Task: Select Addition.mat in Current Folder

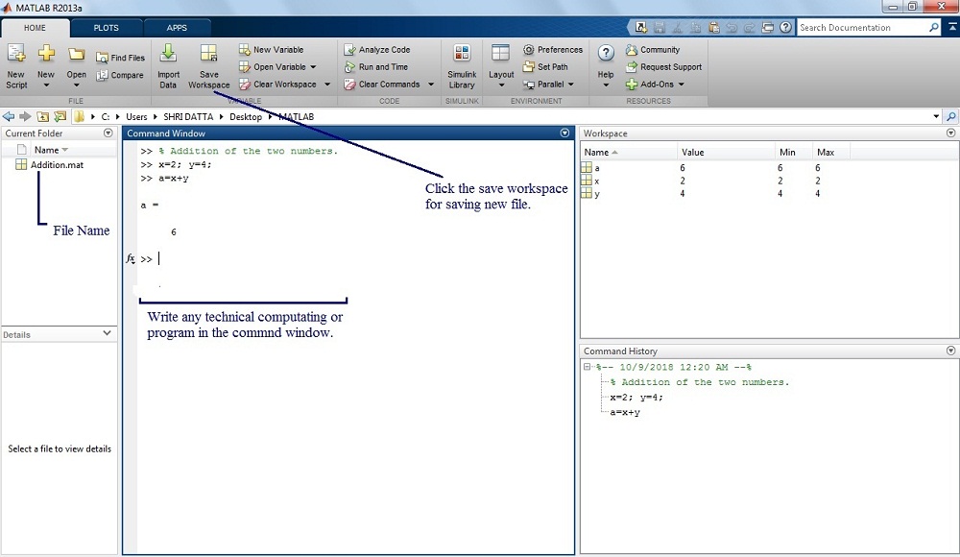Action: (x=57, y=165)
